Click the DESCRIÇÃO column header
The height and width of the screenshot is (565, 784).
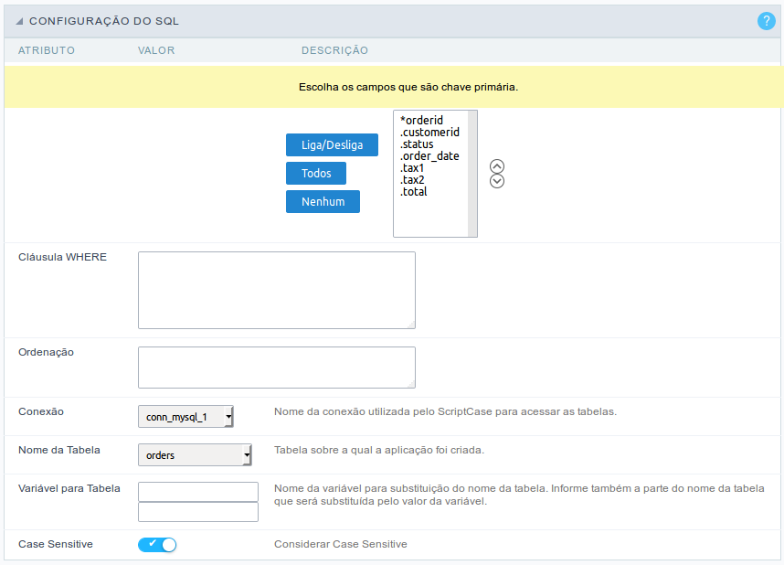coord(334,50)
